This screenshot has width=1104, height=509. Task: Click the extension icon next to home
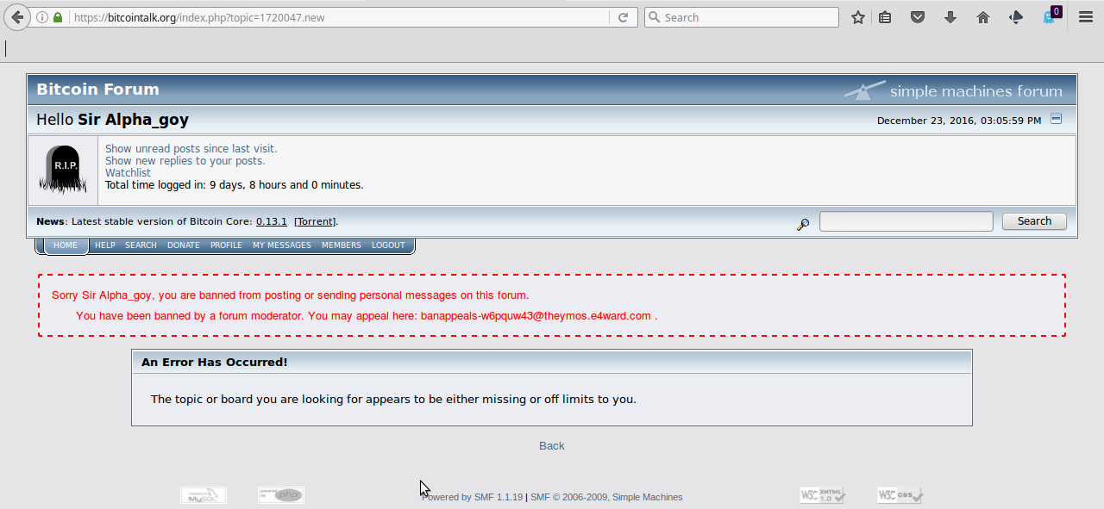pos(1016,17)
